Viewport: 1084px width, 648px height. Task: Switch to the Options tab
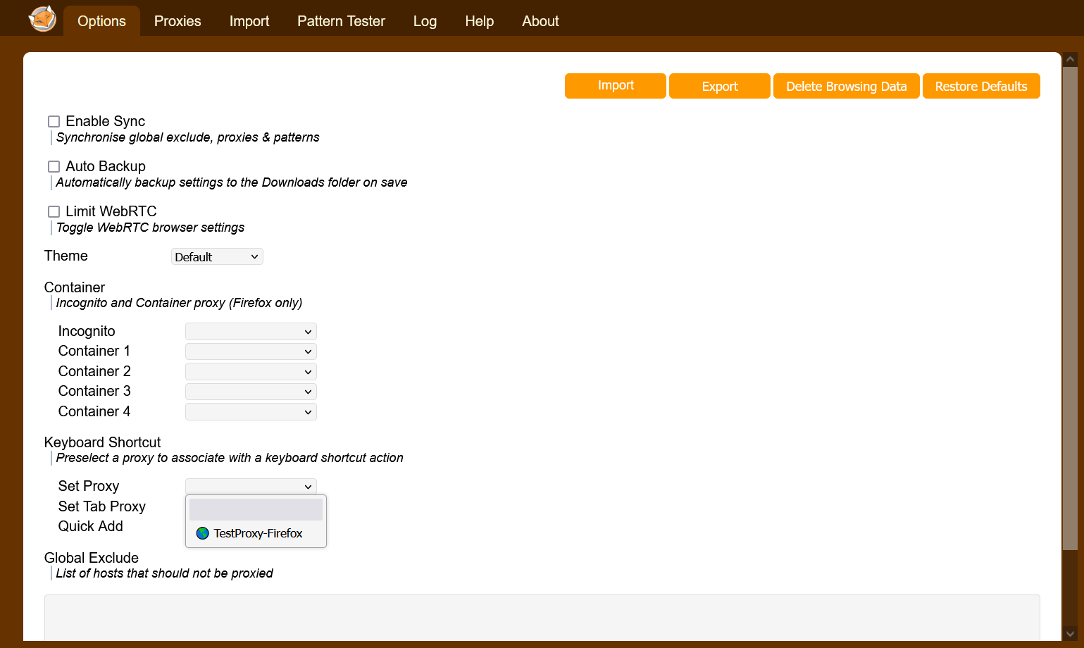click(x=101, y=21)
